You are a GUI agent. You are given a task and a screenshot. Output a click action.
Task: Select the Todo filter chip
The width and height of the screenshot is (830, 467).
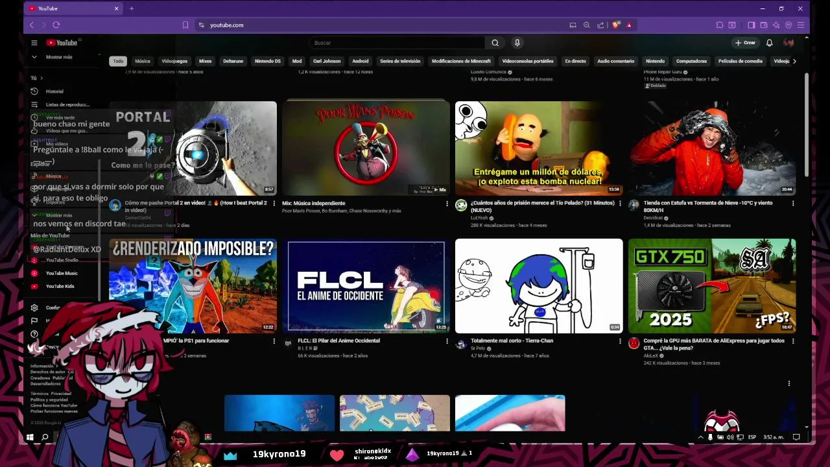click(118, 61)
